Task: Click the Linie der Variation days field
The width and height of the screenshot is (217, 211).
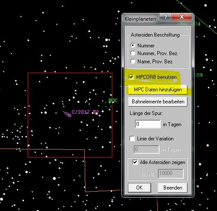Action: point(147,149)
